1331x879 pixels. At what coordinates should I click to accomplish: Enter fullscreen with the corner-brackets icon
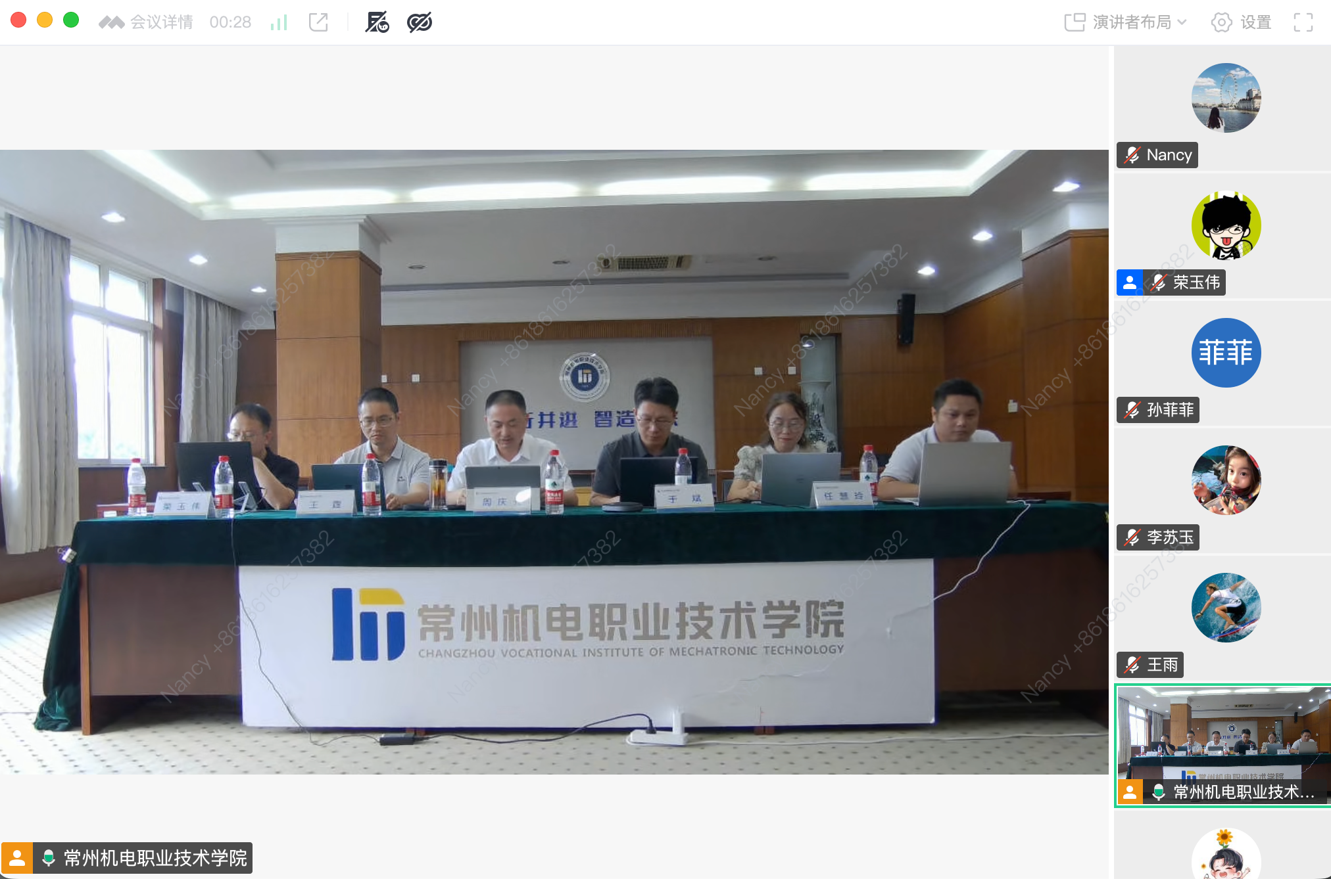point(1303,22)
